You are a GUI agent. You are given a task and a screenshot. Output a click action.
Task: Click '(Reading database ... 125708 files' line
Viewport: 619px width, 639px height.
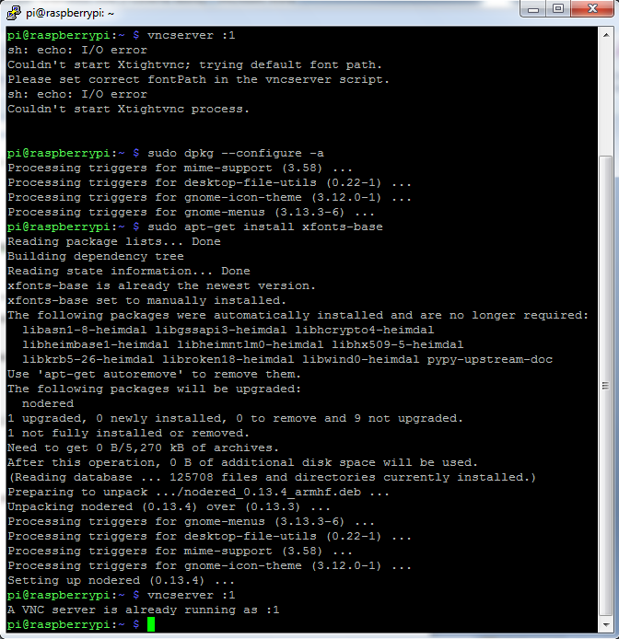(272, 477)
